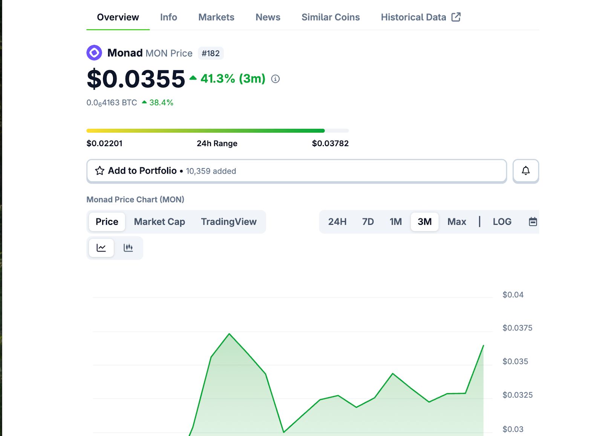
Task: Open the Similar Coins tab
Action: click(331, 17)
